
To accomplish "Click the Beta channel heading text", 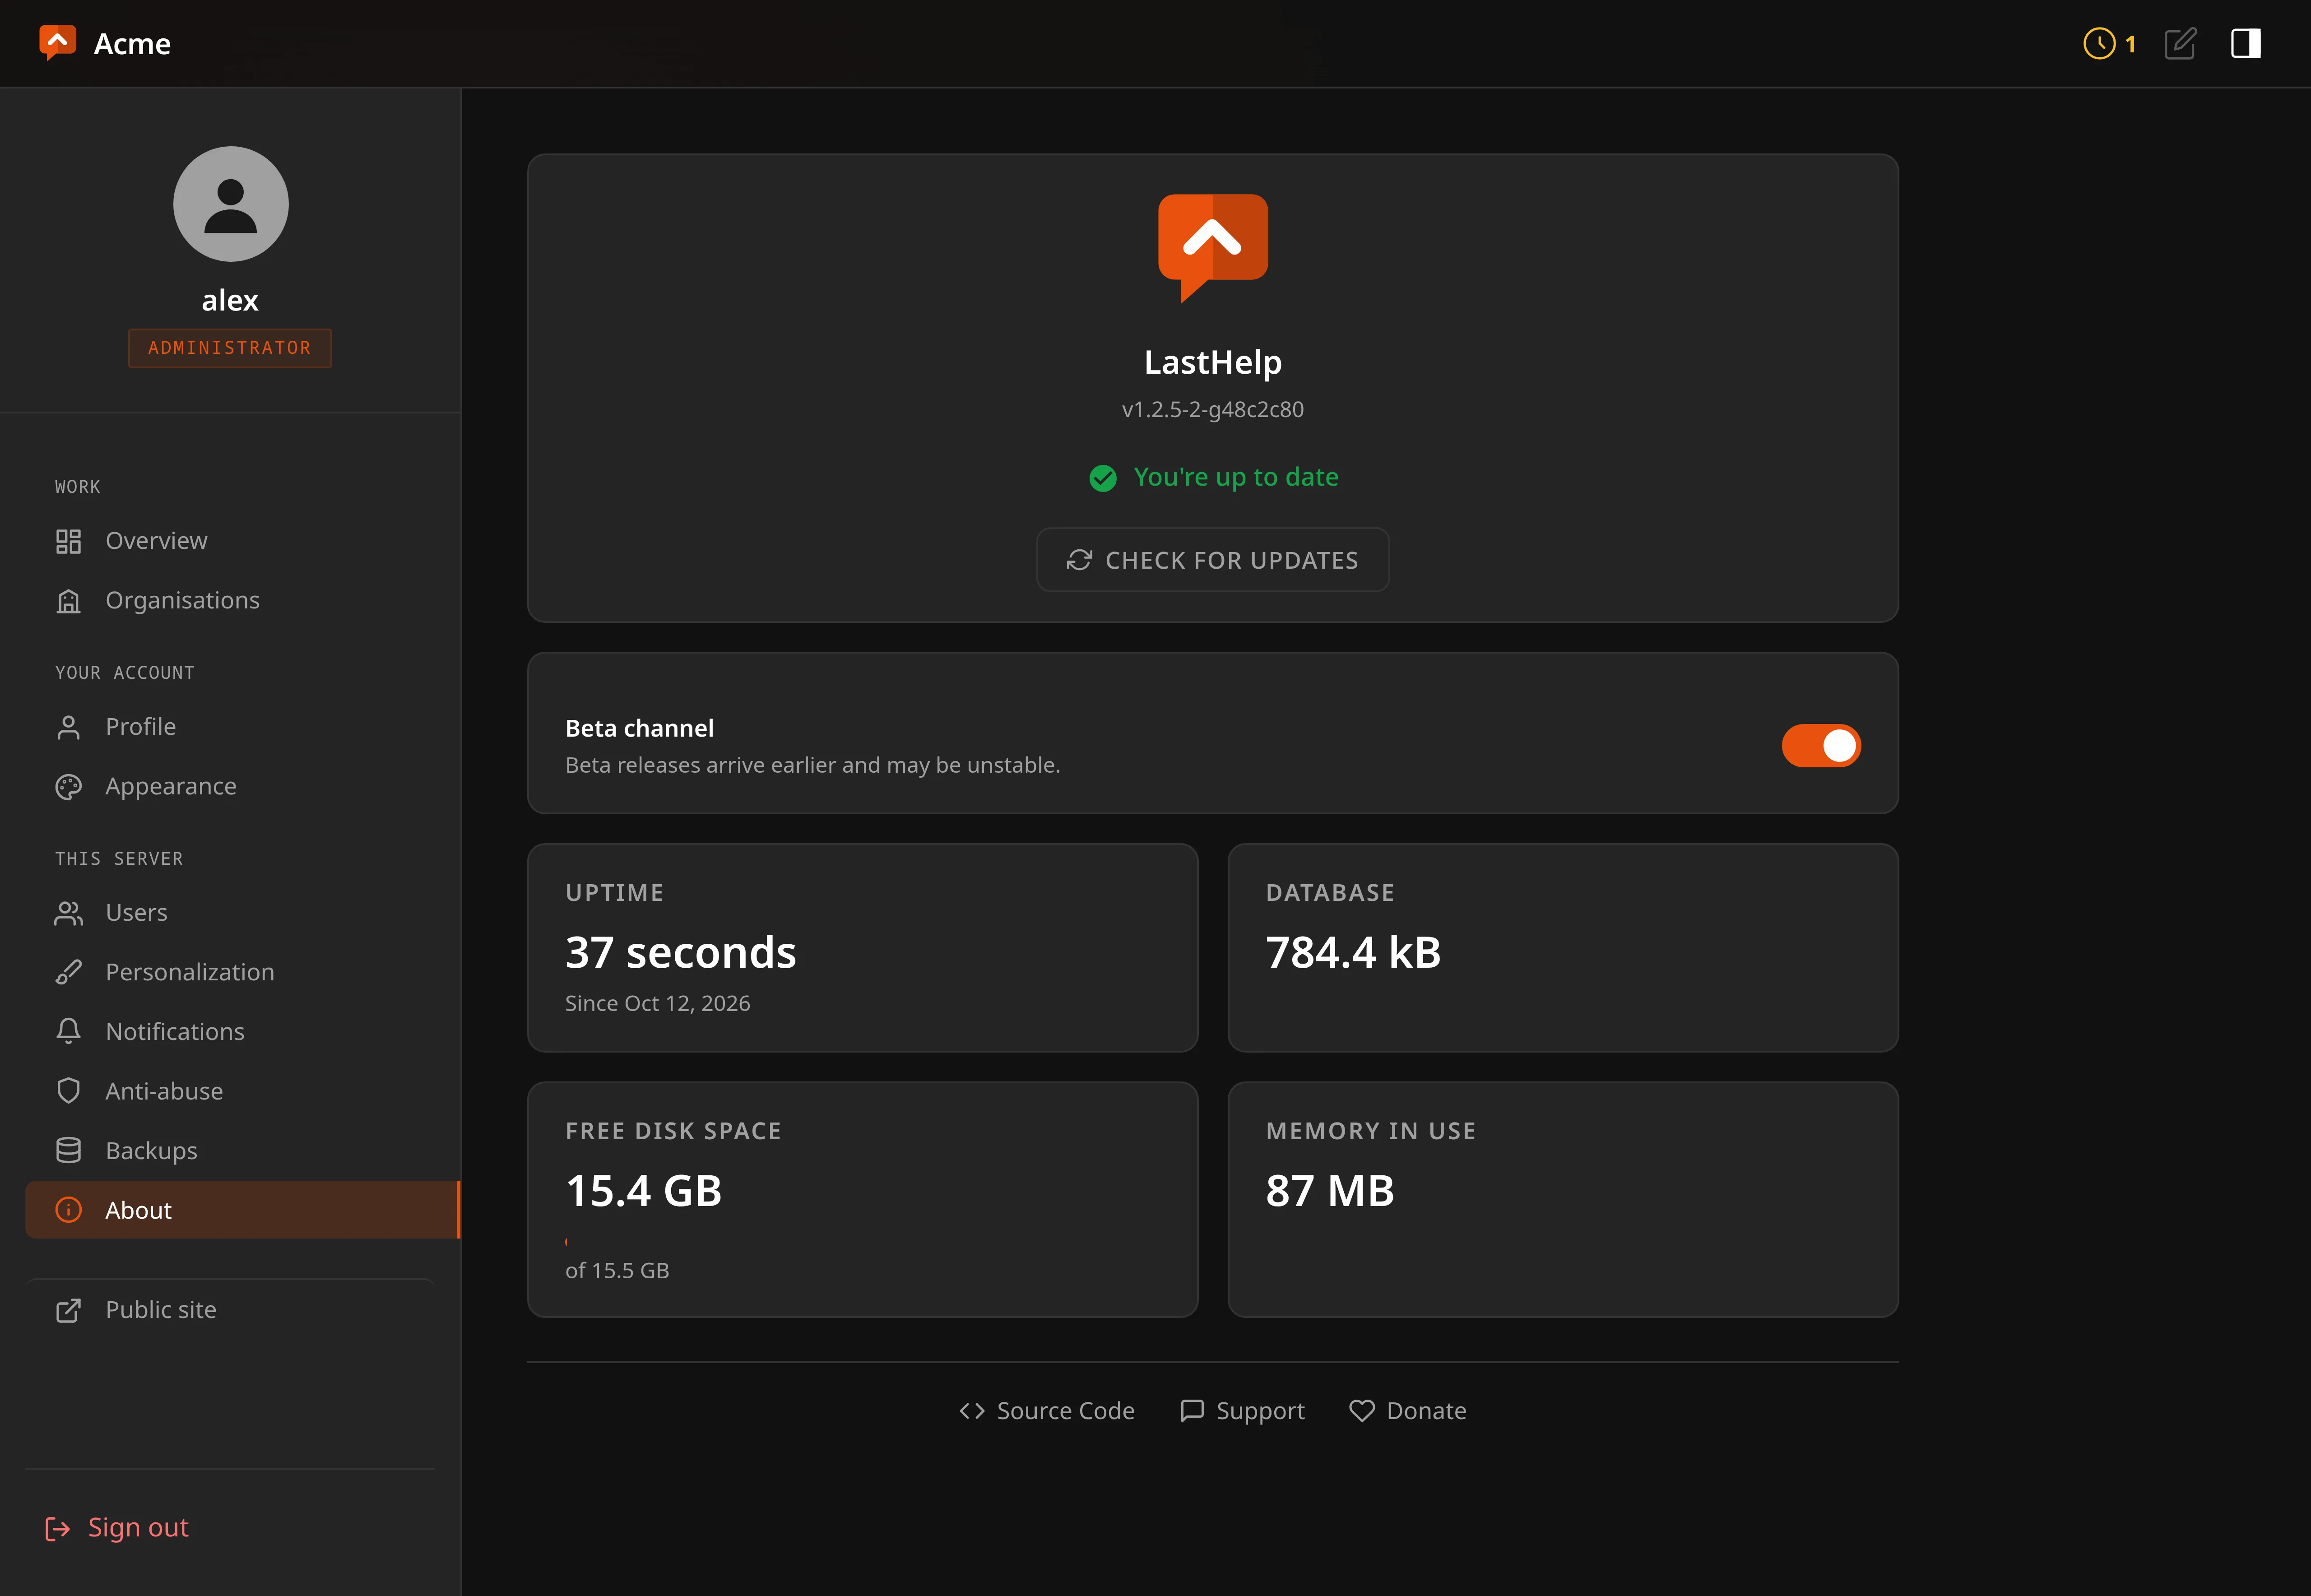I will click(639, 729).
